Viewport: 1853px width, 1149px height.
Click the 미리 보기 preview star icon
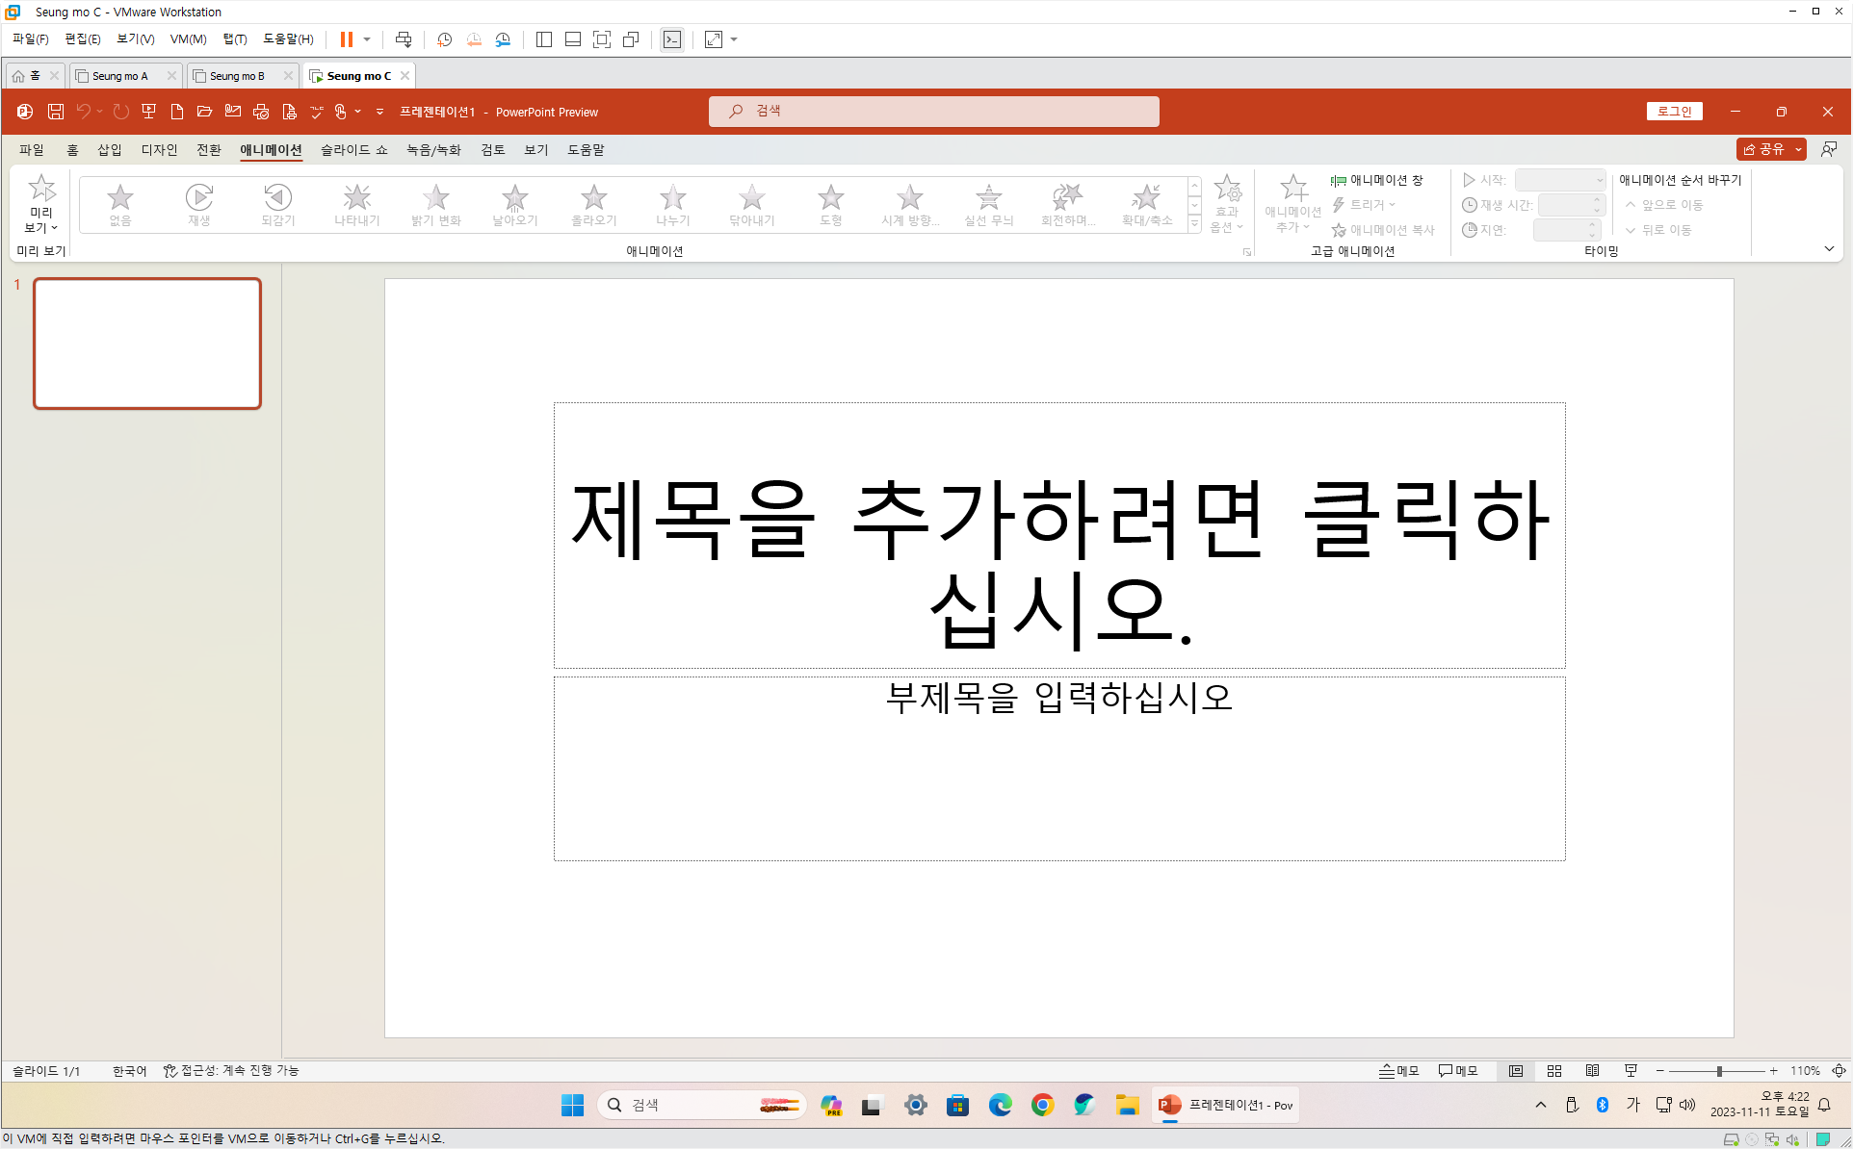(x=41, y=189)
